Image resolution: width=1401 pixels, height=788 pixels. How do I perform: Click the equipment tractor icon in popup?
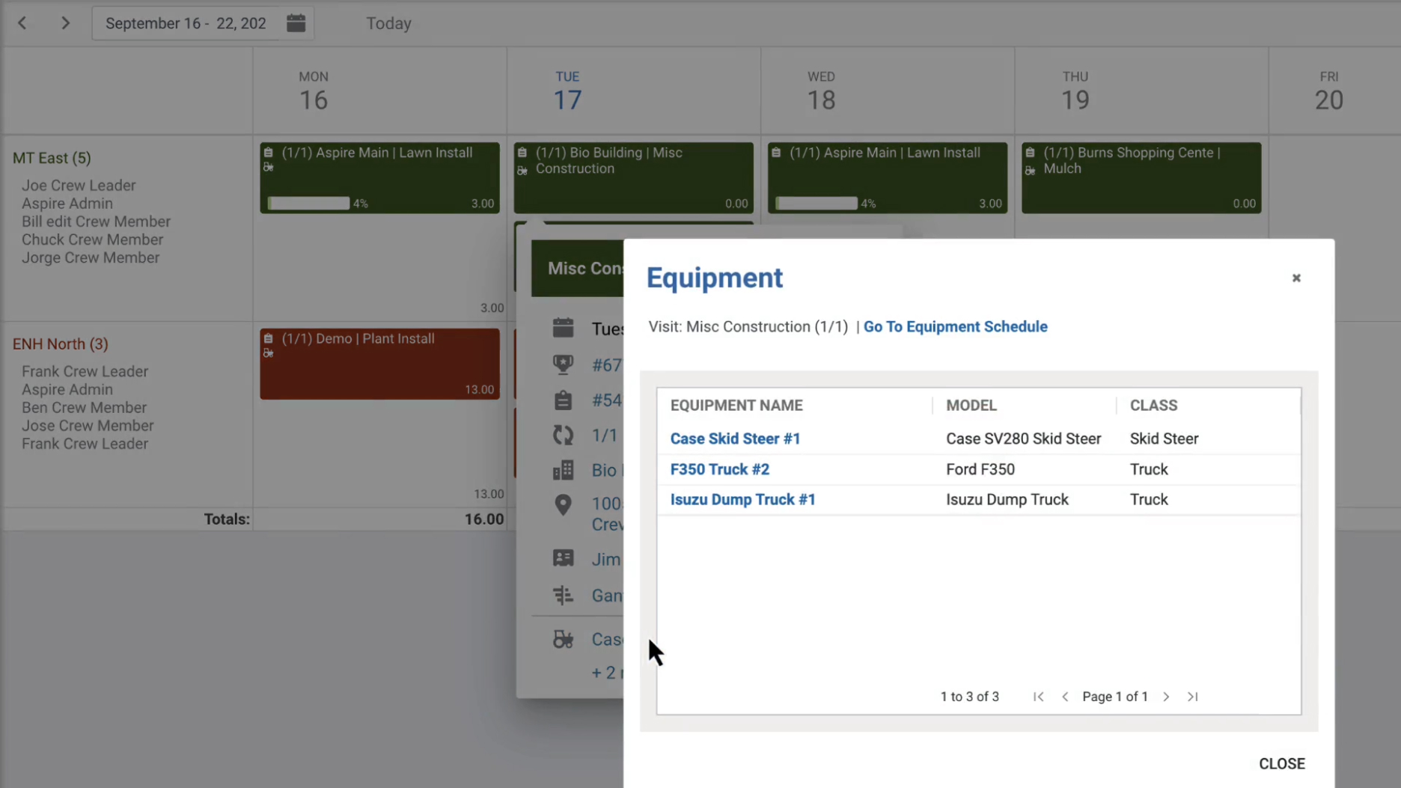(563, 639)
